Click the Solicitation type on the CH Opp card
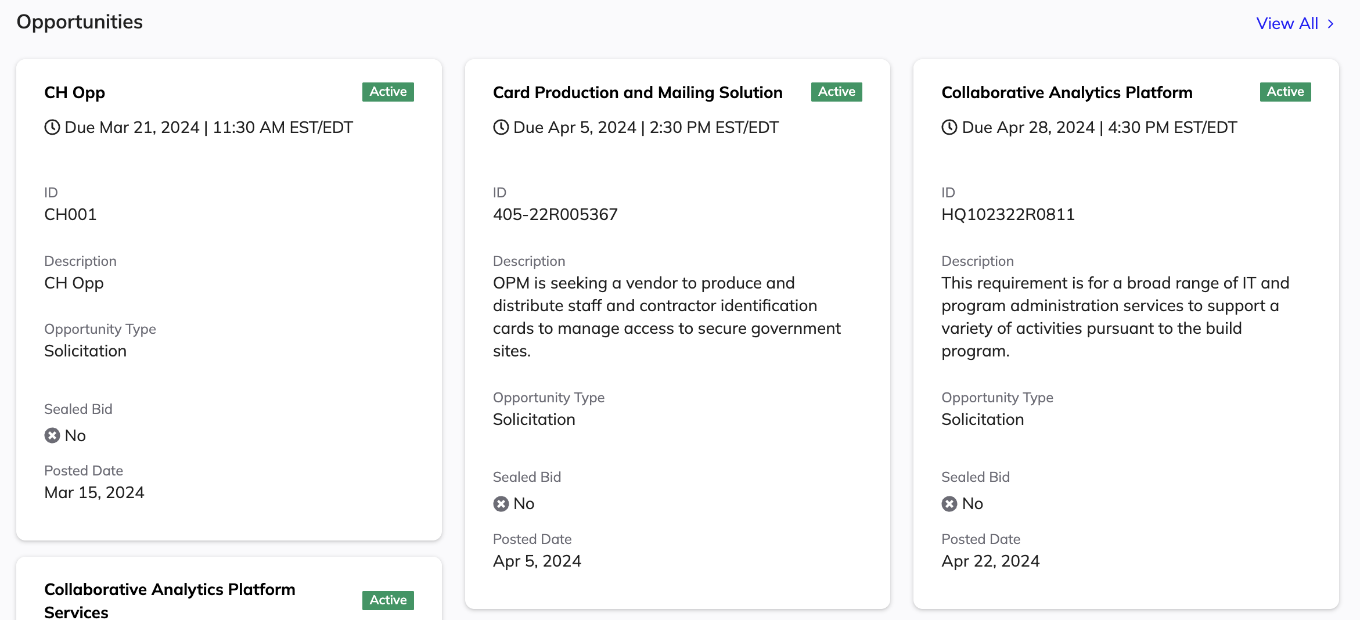This screenshot has width=1360, height=620. coord(85,351)
